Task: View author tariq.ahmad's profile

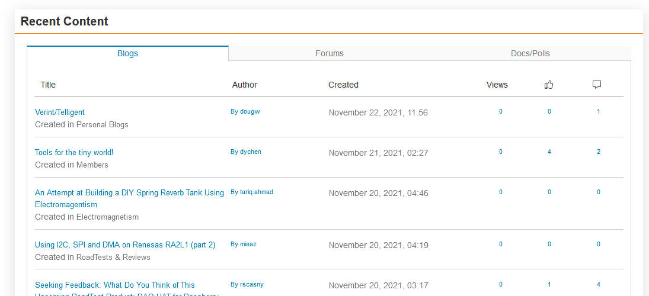Action: 256,192
